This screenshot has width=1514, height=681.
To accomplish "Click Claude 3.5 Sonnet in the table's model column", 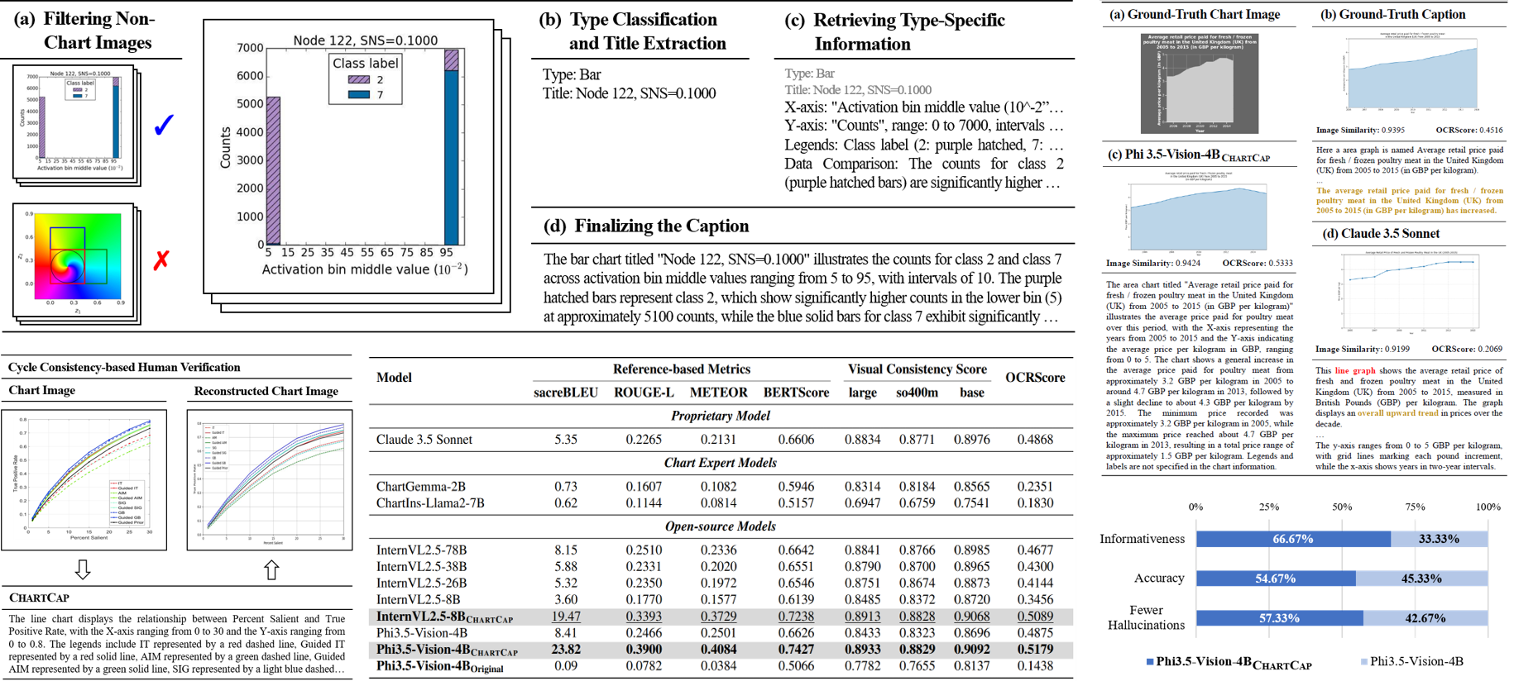I will (x=424, y=440).
